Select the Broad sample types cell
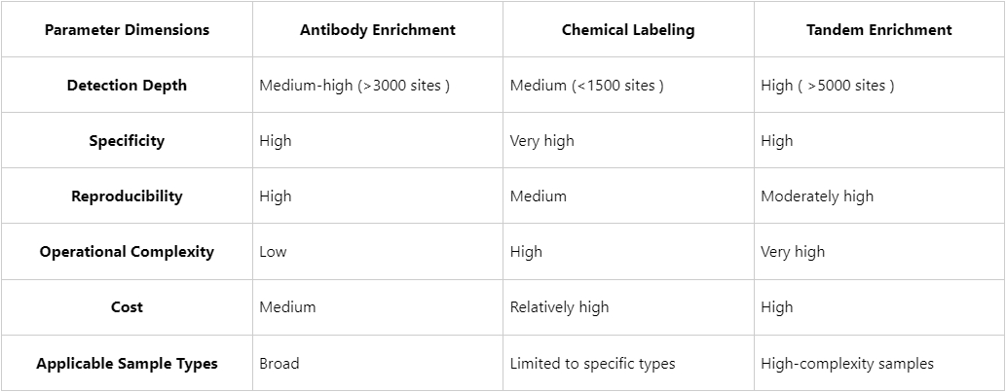 279,363
